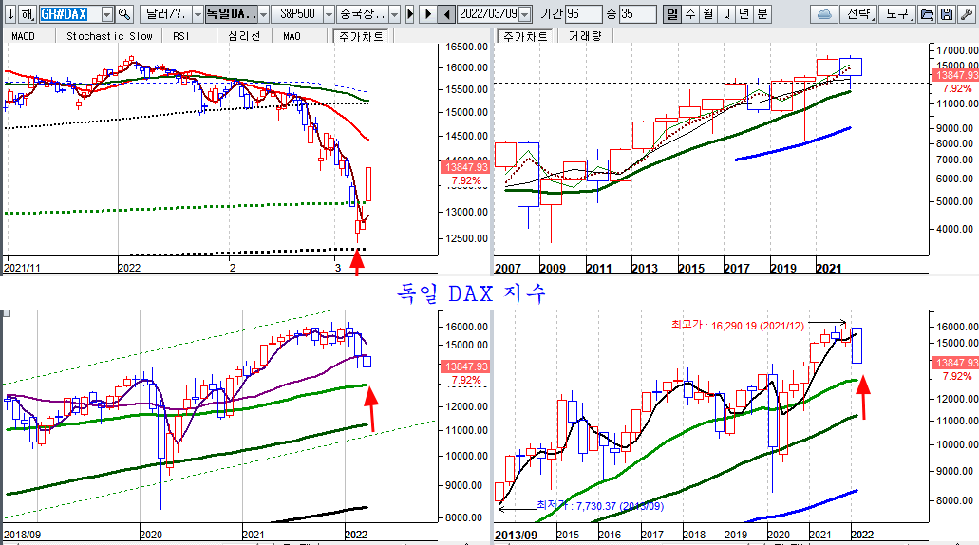Click the 기간 input field showing 96

pyautogui.click(x=582, y=14)
